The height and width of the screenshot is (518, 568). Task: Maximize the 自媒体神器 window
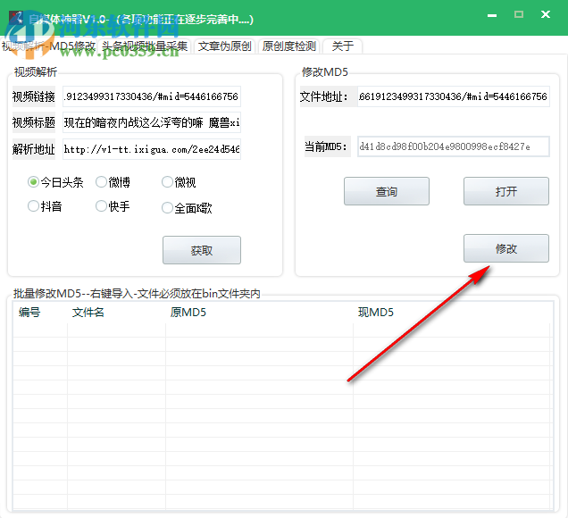(x=519, y=14)
